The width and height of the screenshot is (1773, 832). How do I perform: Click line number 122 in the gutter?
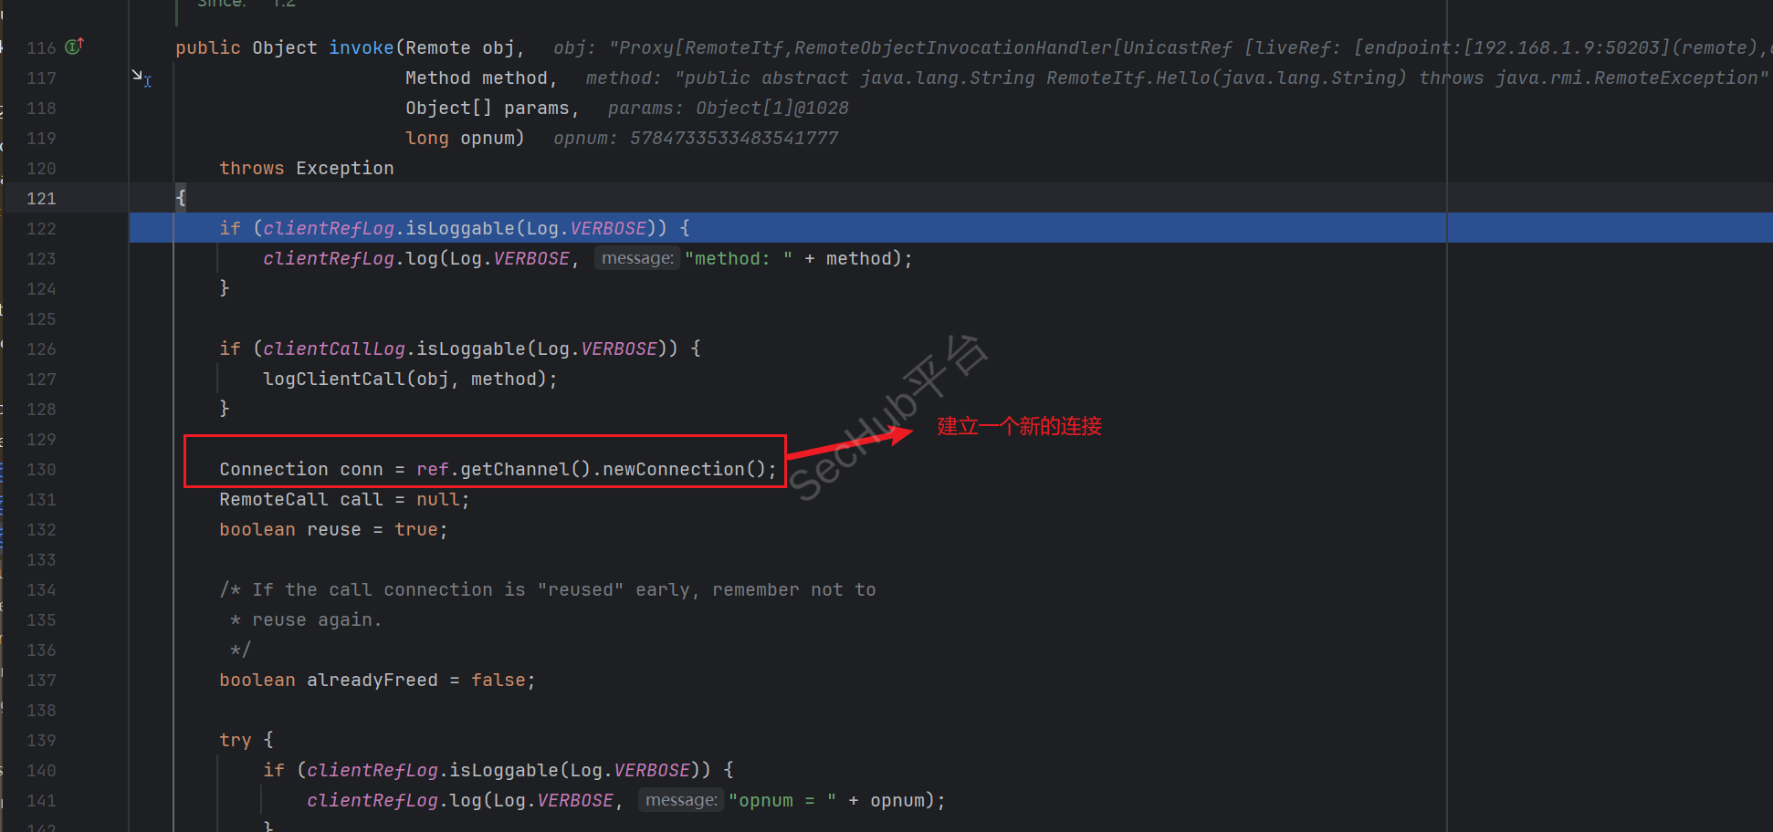tap(41, 228)
